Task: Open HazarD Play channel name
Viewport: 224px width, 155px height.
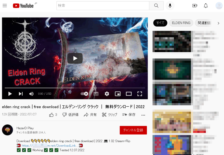Action: coord(25,128)
